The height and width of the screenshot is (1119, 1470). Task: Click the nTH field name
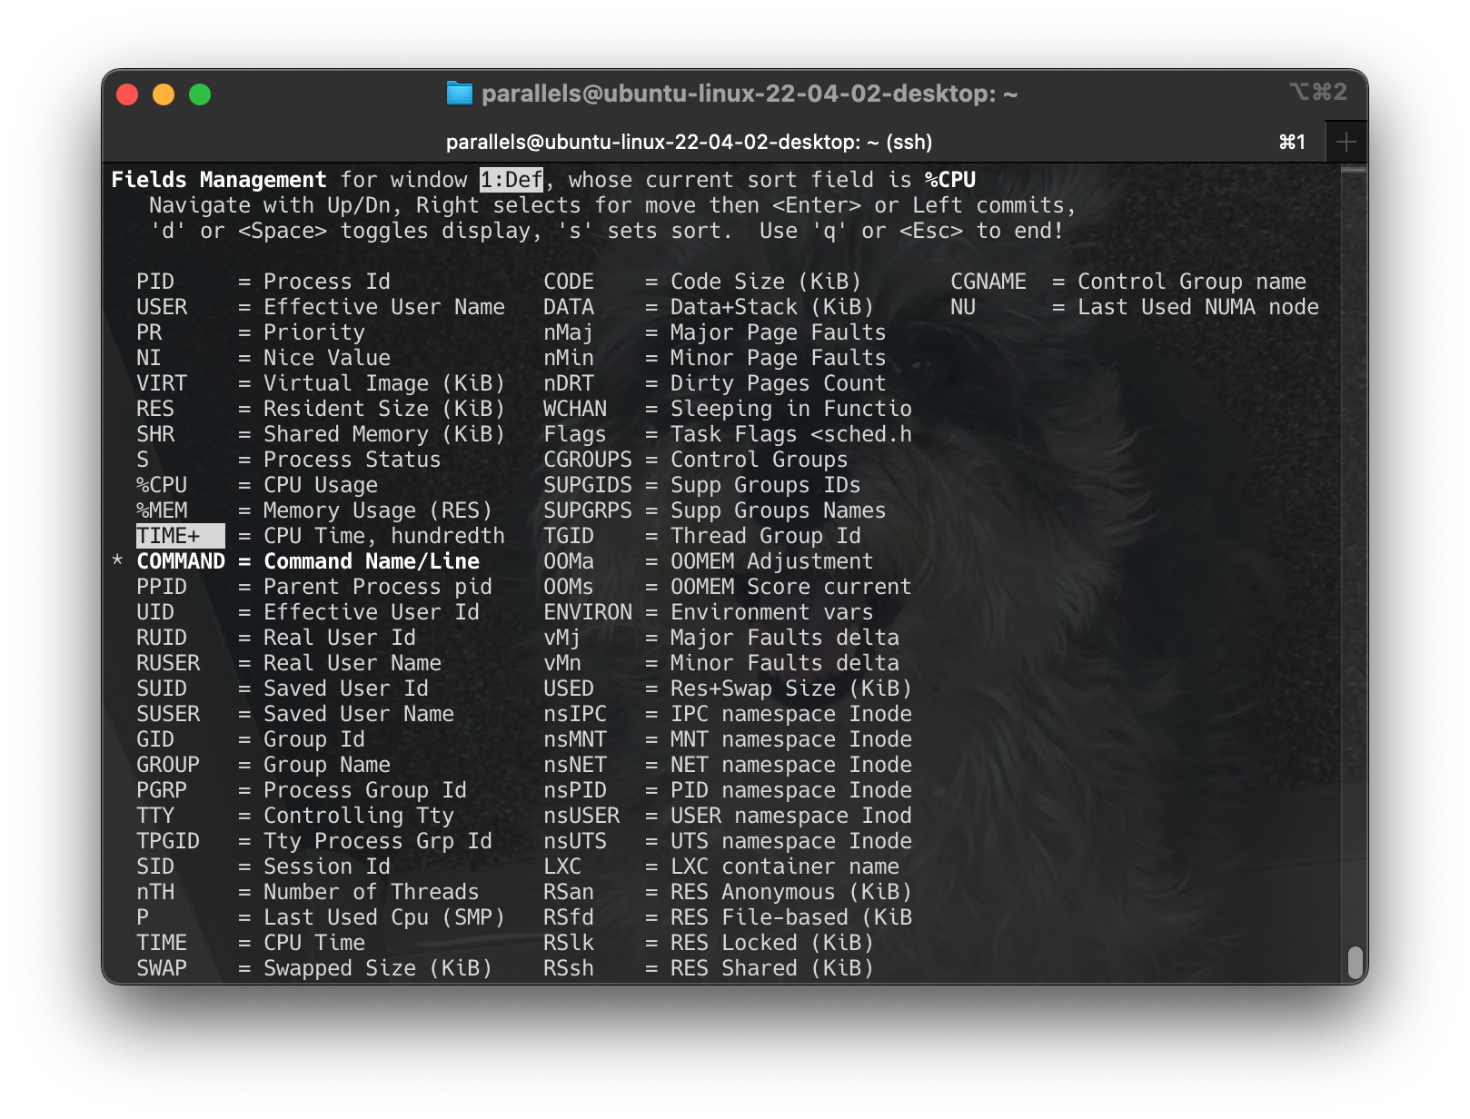coord(155,892)
